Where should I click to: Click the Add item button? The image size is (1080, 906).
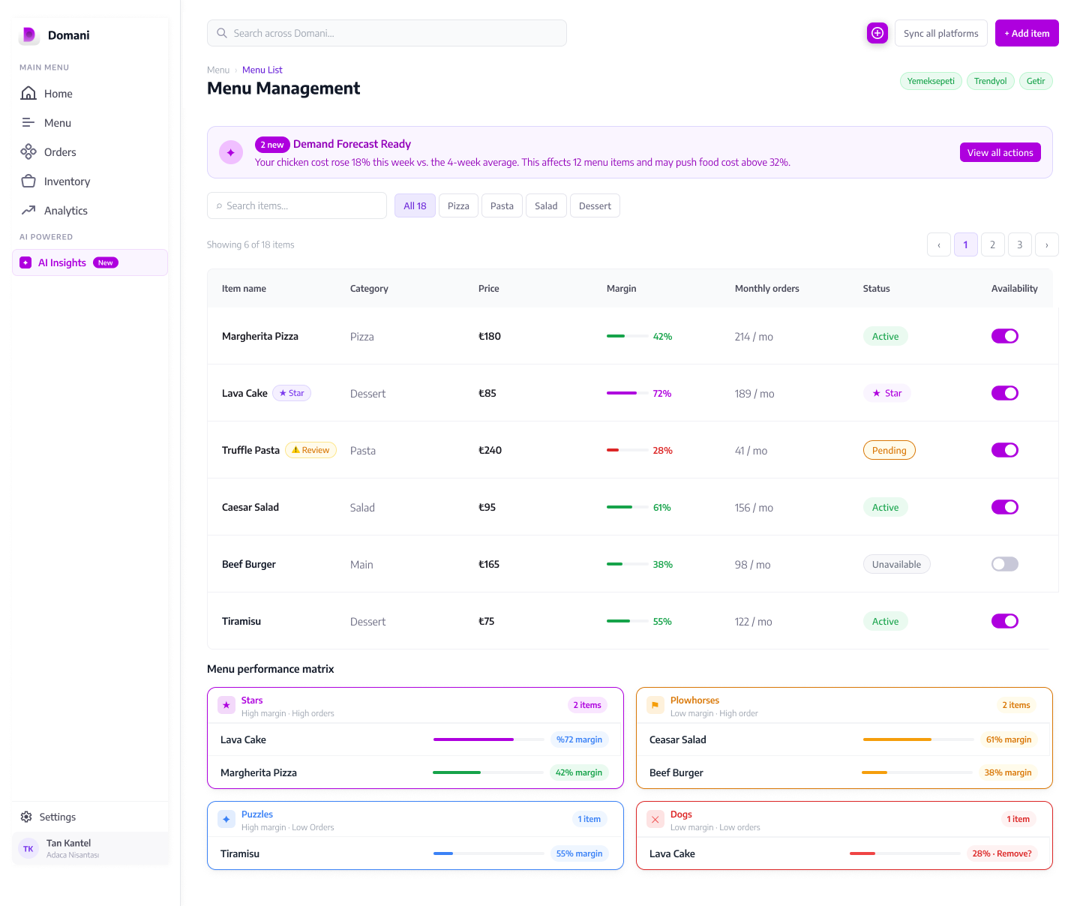coord(1027,33)
